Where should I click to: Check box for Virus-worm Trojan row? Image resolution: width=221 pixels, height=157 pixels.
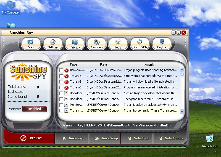[x=61, y=76]
